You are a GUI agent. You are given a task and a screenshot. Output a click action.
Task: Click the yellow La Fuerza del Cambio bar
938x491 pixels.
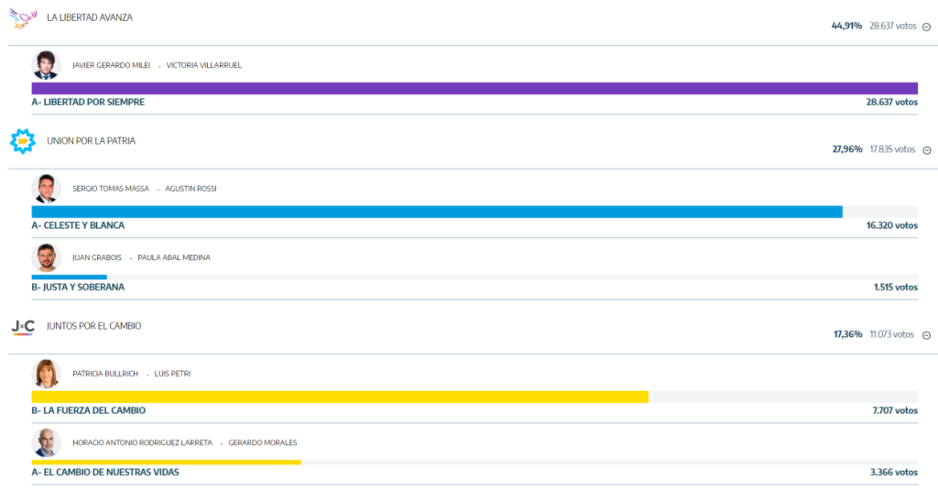click(340, 398)
